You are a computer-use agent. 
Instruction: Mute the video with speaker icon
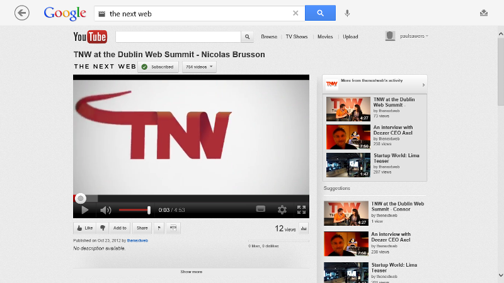pyautogui.click(x=105, y=210)
